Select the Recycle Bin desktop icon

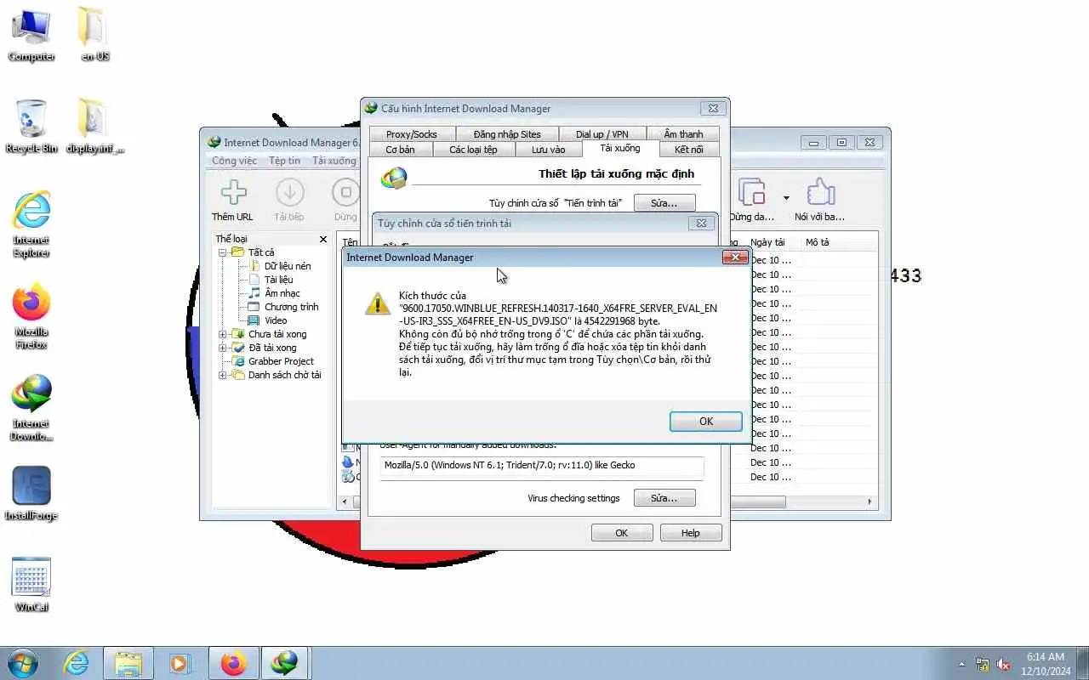(31, 126)
